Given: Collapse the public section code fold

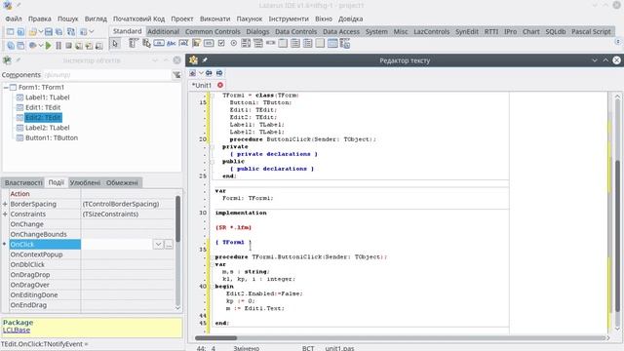Looking at the screenshot, I should click(213, 162).
